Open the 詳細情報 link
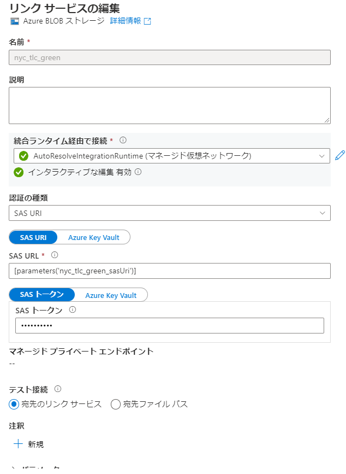346x474 pixels. [x=125, y=21]
